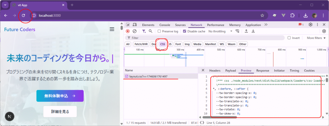Switch to the Sources tab
Image resolution: width=329 pixels, height=126 pixels.
[x=181, y=25]
